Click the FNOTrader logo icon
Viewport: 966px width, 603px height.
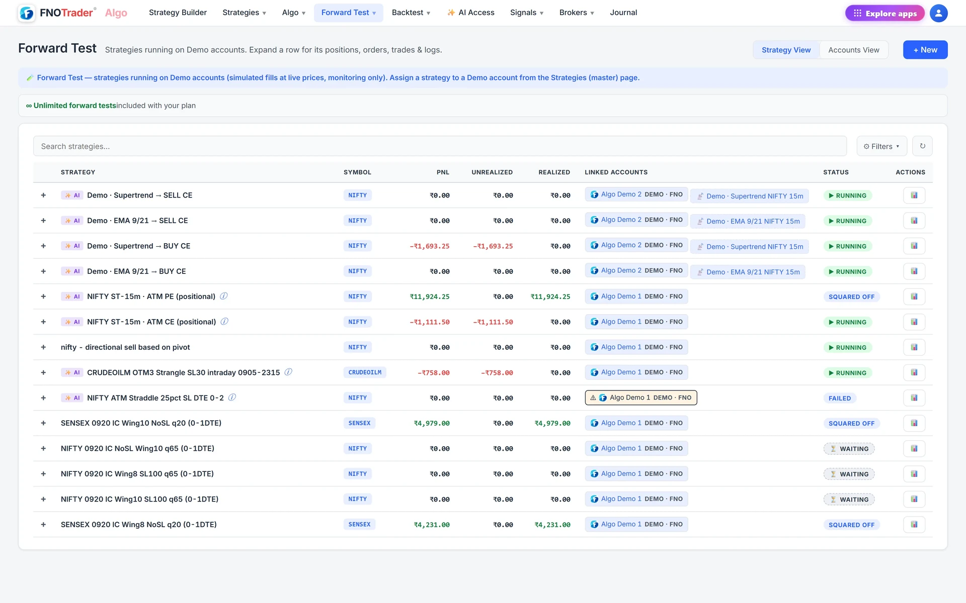pos(27,13)
